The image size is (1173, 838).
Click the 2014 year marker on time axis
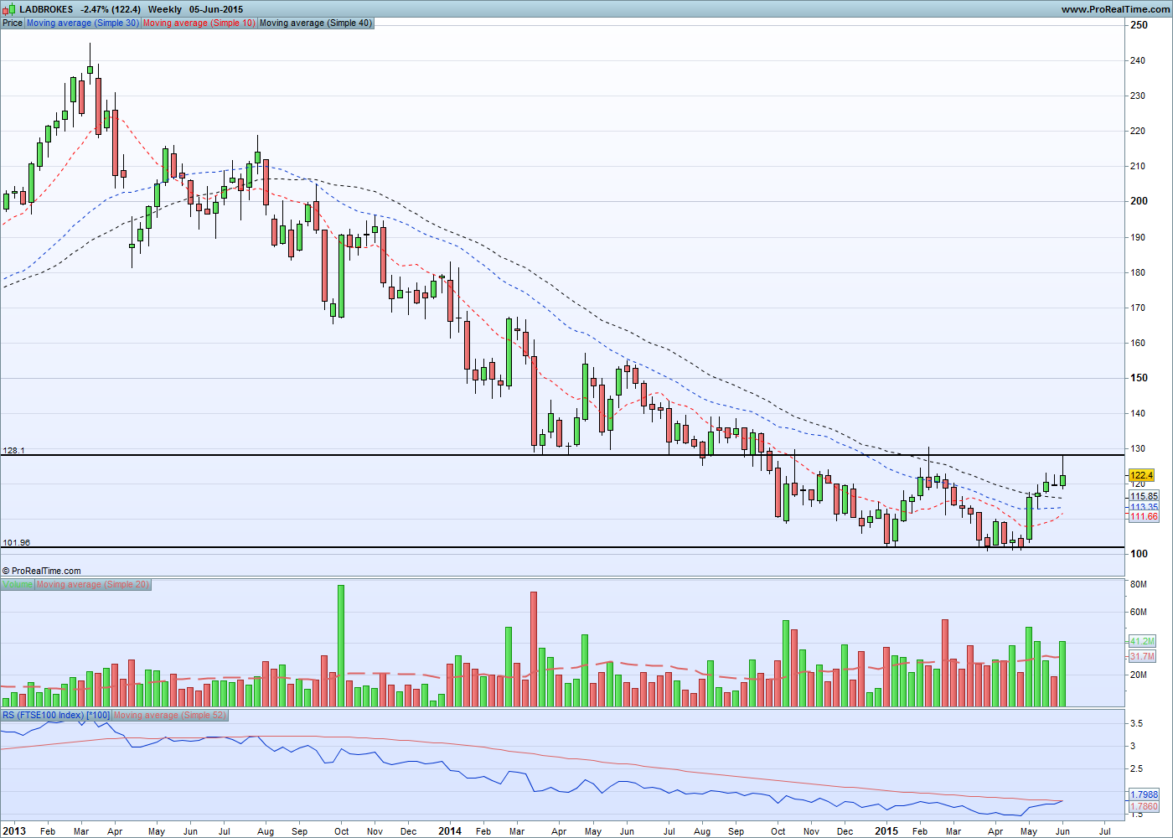pyautogui.click(x=450, y=831)
